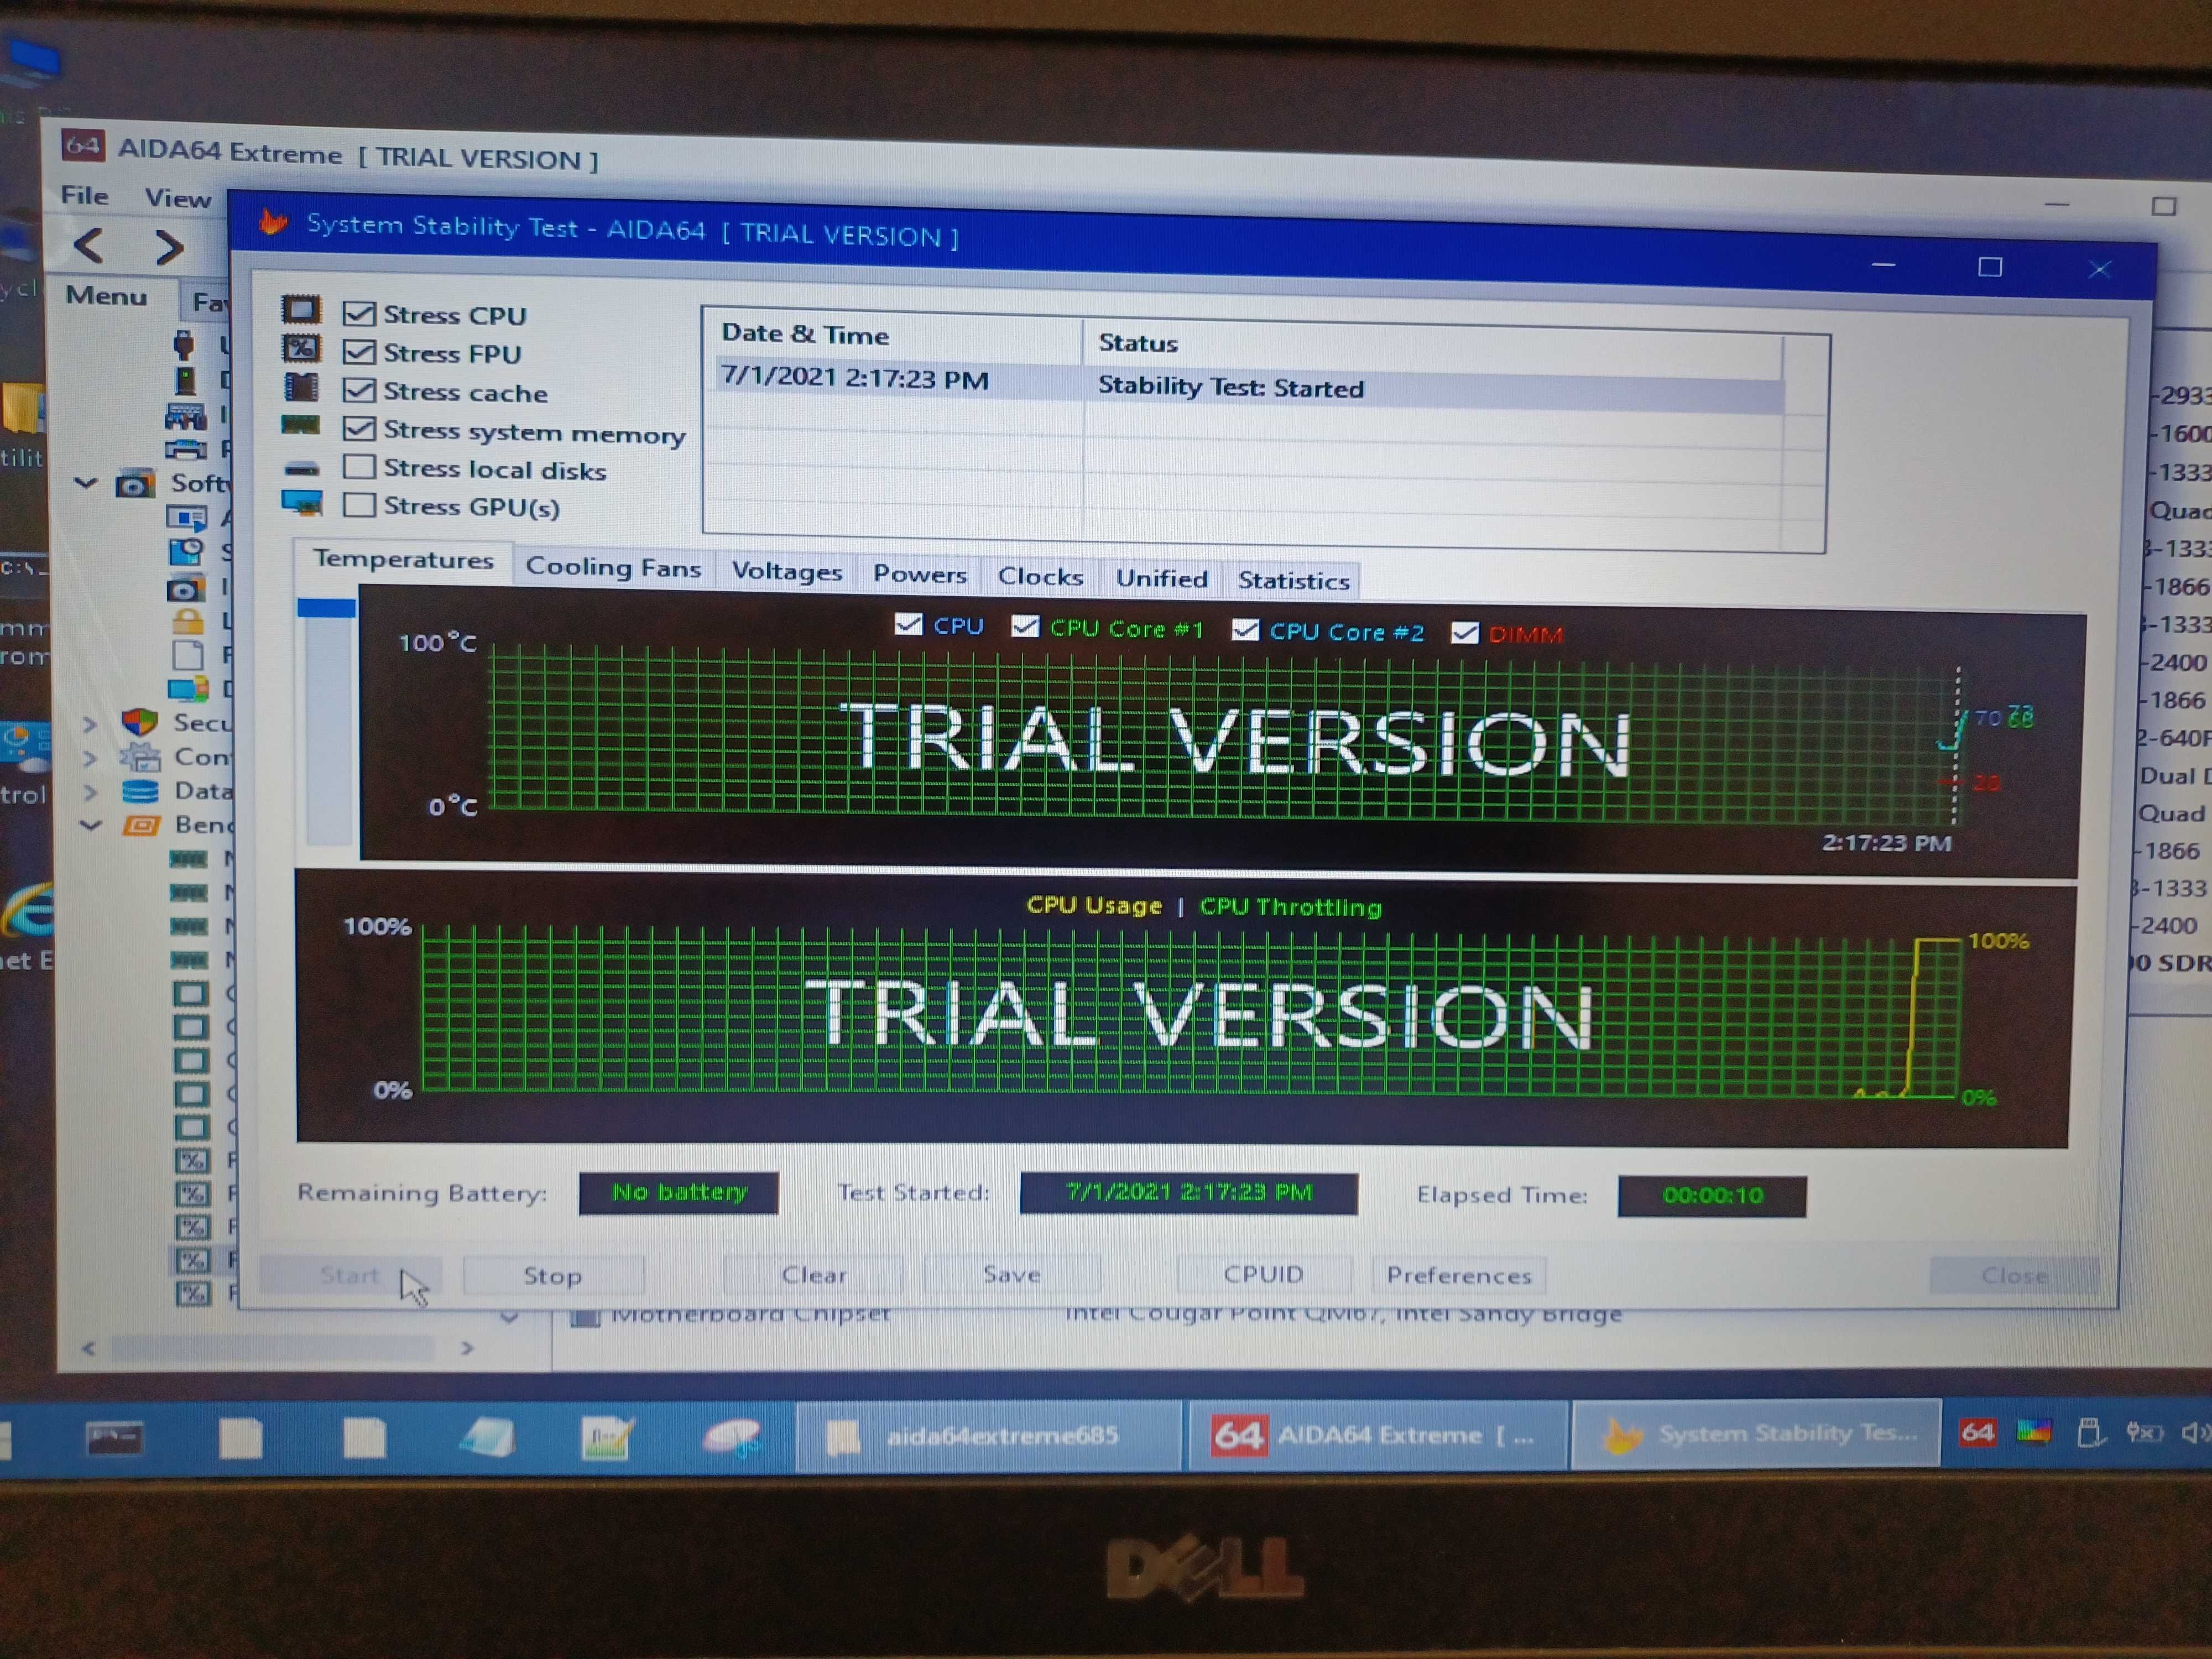Open the View menu in AIDA64
Viewport: 2212px width, 1659px height.
[177, 198]
